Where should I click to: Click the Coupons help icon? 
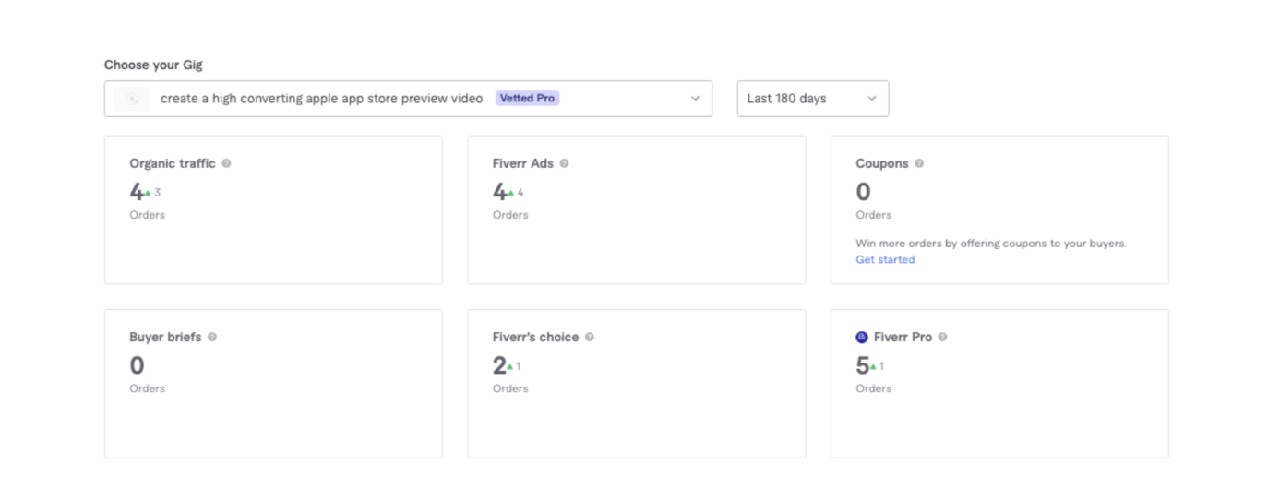click(x=919, y=163)
